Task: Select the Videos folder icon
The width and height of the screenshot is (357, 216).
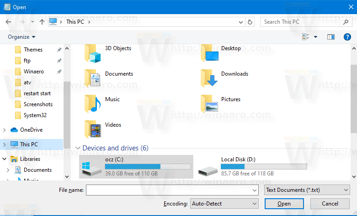Action: (x=93, y=129)
